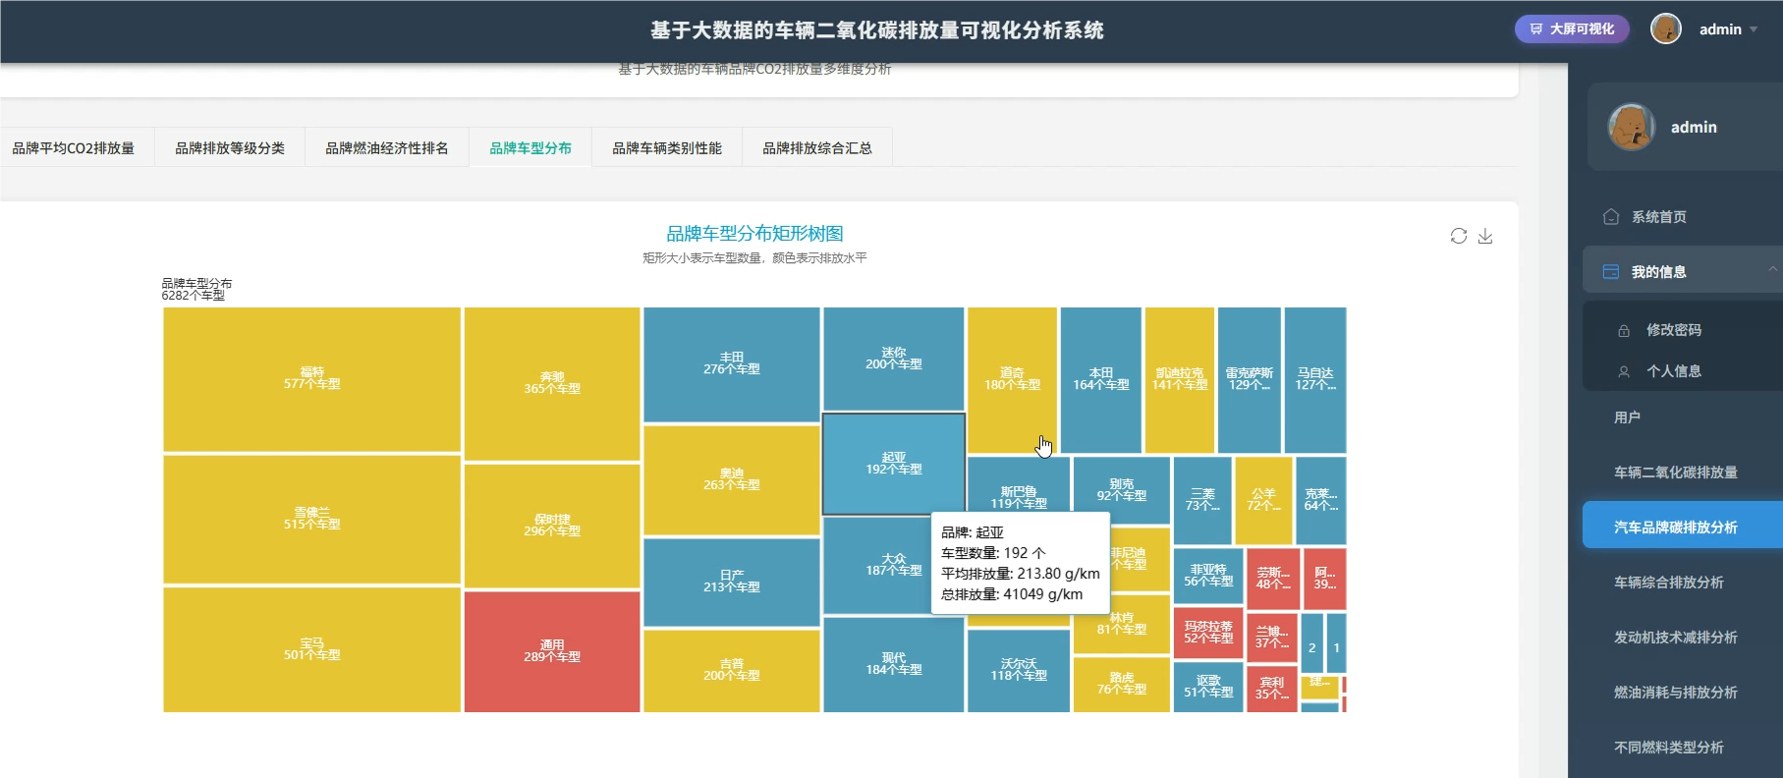Click the 沃尔沃 118个车型 block

point(1019,670)
